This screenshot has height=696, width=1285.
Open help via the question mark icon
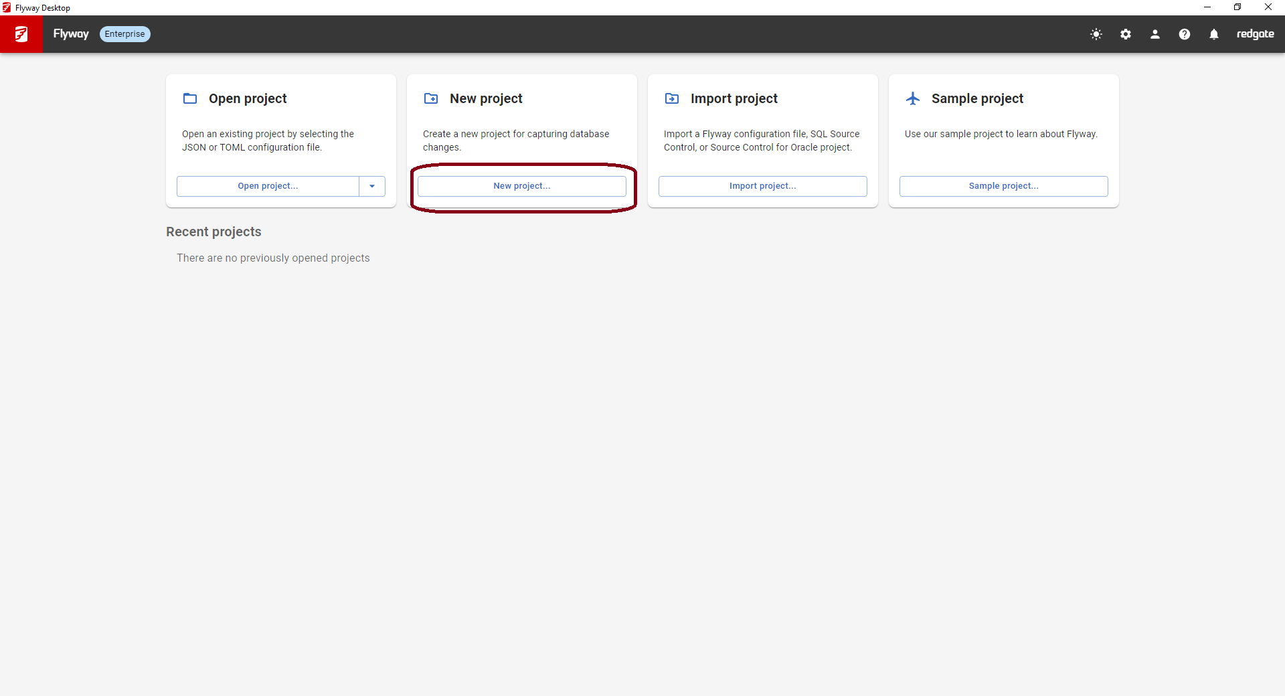point(1185,34)
